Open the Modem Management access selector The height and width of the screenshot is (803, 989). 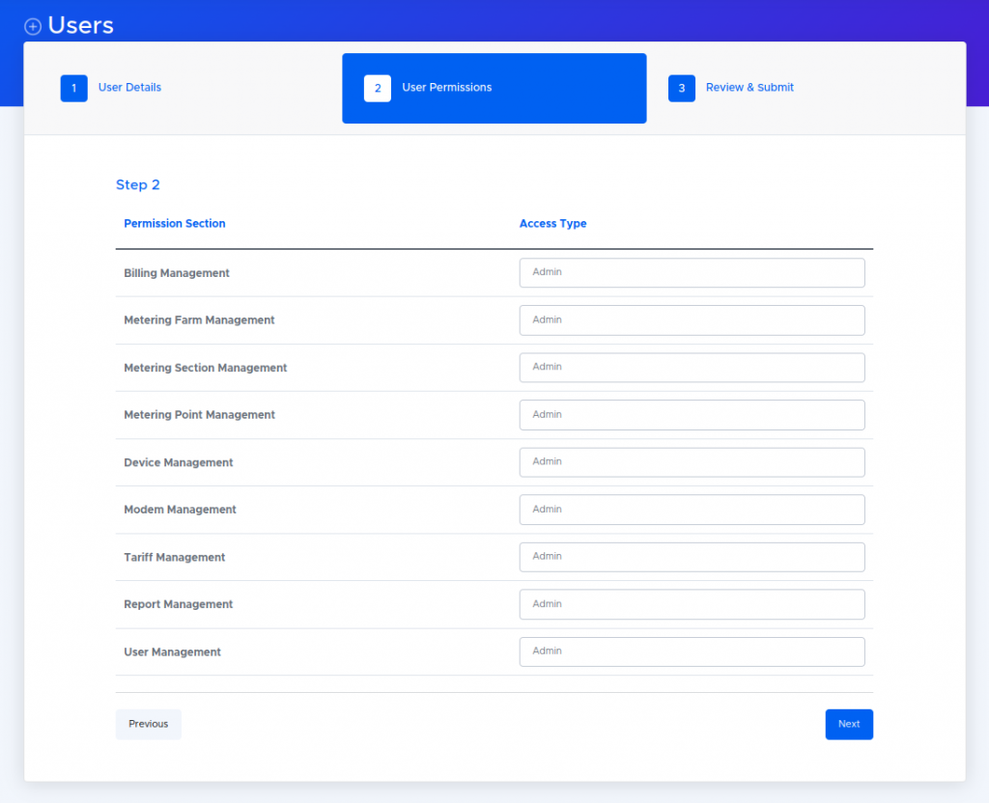pos(692,509)
